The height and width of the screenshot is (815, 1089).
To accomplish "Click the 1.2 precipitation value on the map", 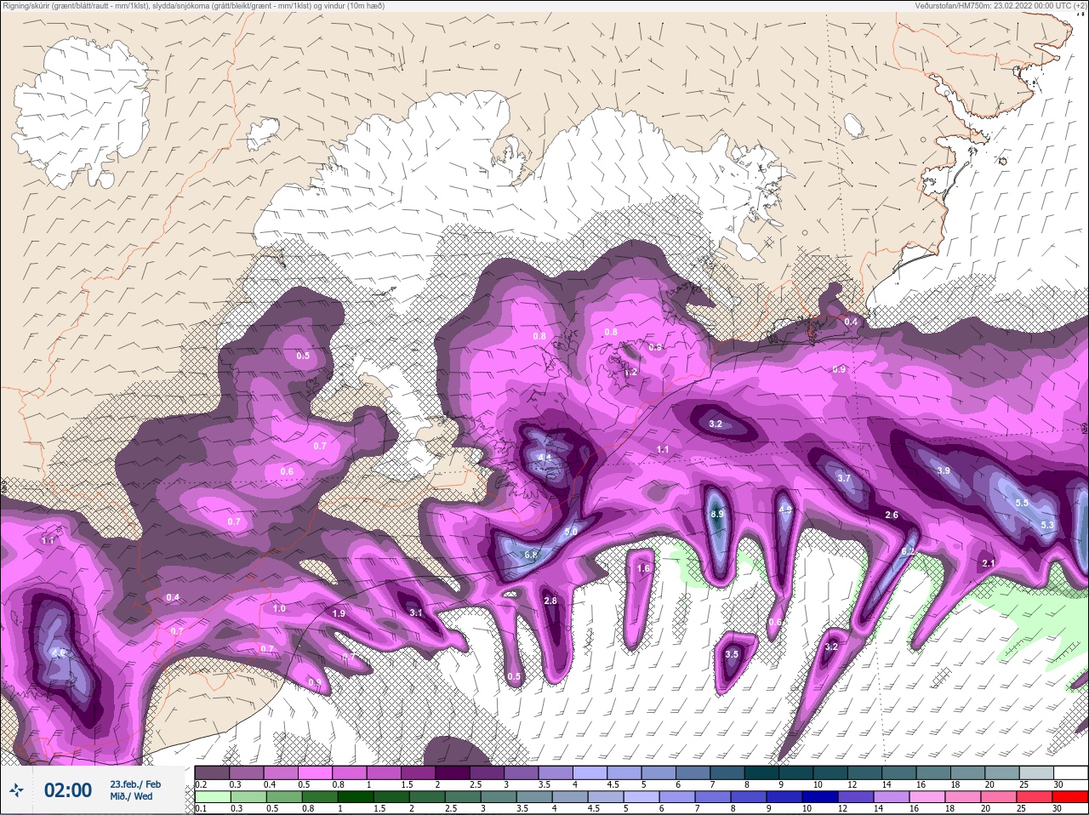I will point(630,373).
